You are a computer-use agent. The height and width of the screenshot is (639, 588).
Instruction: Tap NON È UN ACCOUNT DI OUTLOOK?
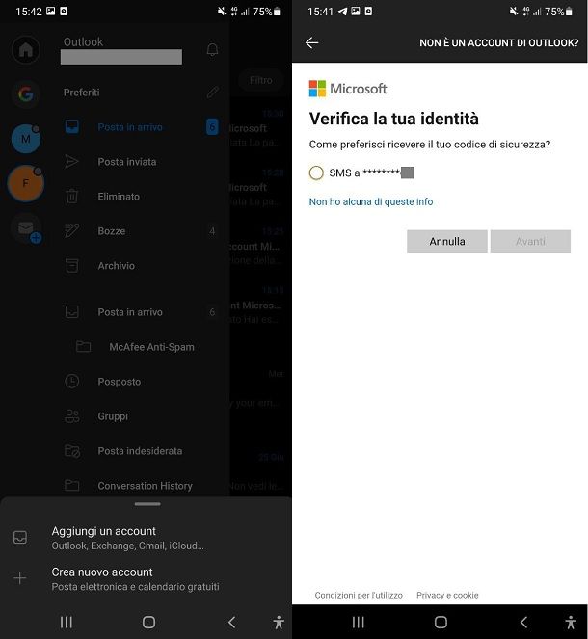pyautogui.click(x=499, y=42)
